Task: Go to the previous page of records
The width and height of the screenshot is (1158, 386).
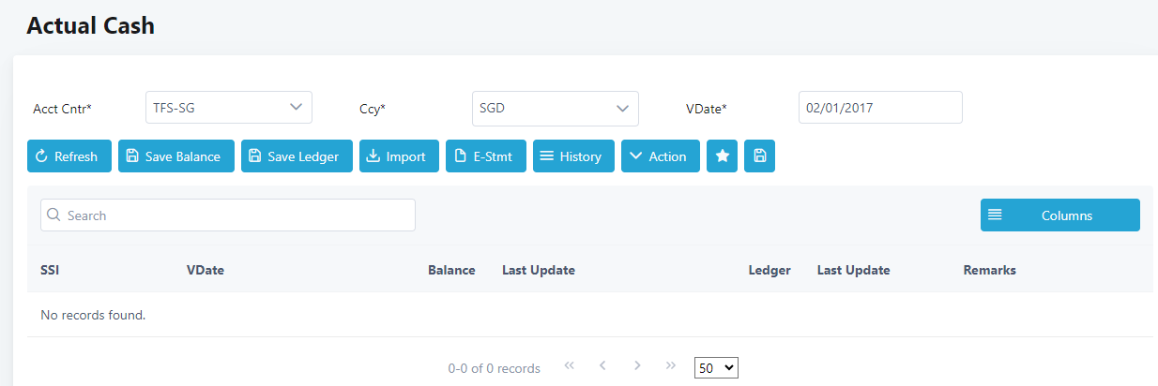Action: point(603,366)
